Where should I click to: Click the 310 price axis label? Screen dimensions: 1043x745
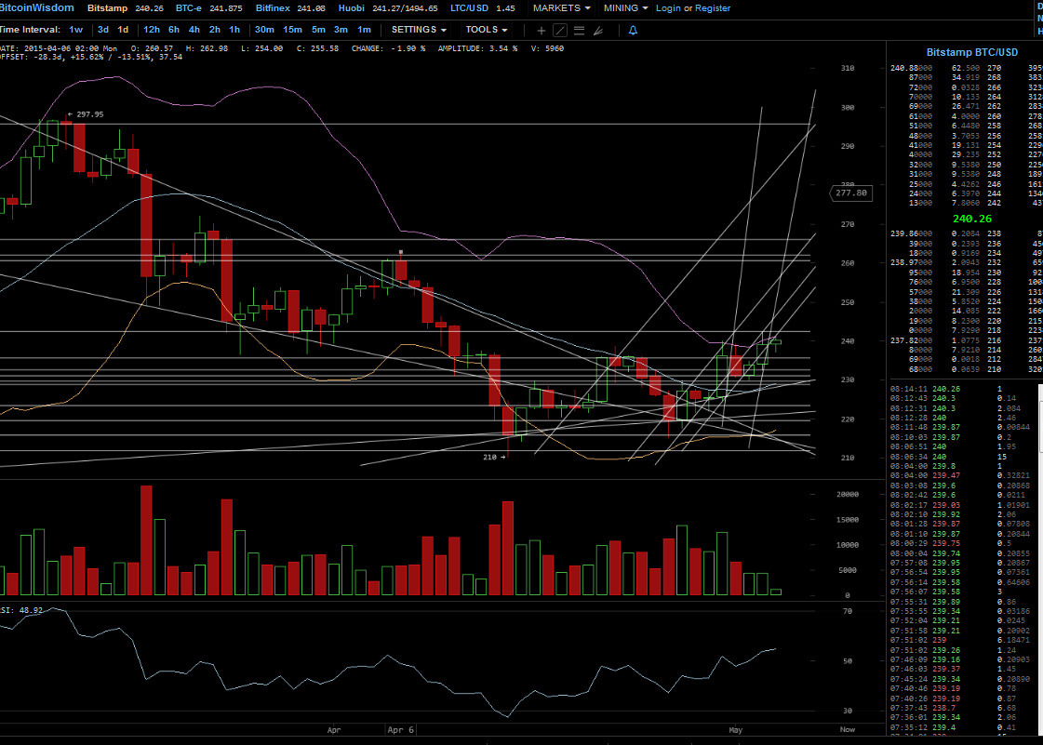(x=847, y=68)
